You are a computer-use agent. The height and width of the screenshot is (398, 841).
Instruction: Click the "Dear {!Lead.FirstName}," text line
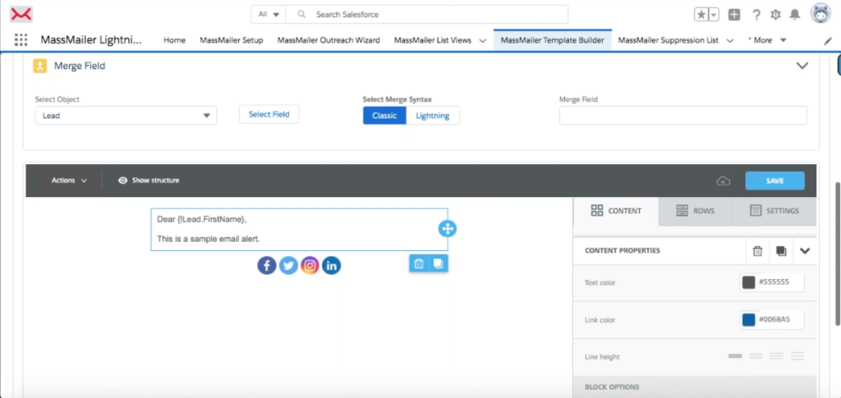[202, 219]
